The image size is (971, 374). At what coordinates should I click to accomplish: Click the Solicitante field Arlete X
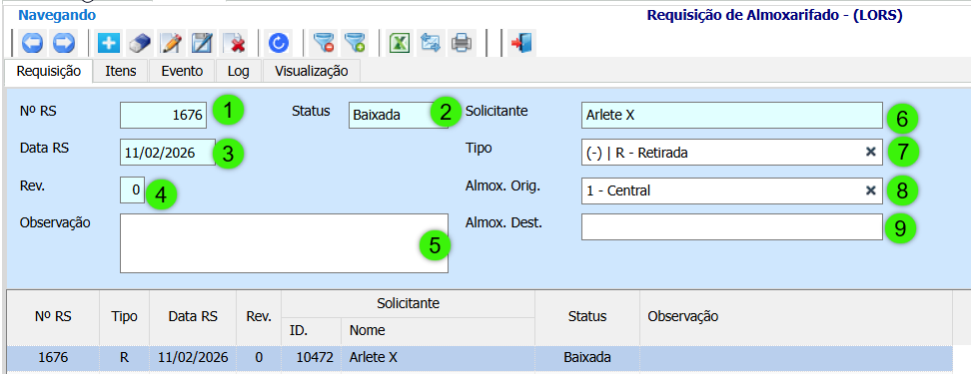coord(731,115)
